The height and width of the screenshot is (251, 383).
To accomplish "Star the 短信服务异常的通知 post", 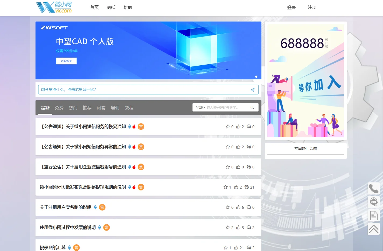I will (x=228, y=147).
